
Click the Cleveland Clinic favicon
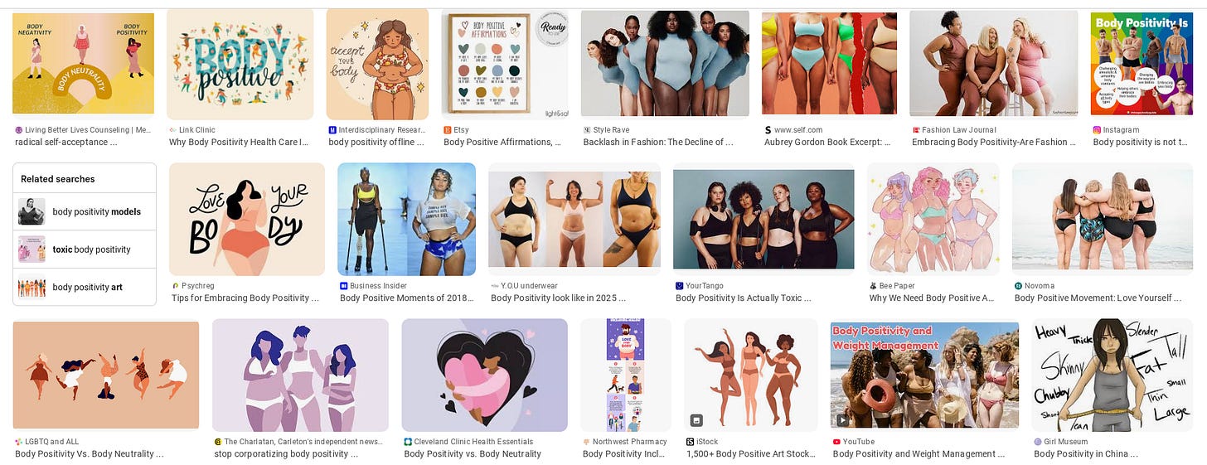tap(408, 442)
